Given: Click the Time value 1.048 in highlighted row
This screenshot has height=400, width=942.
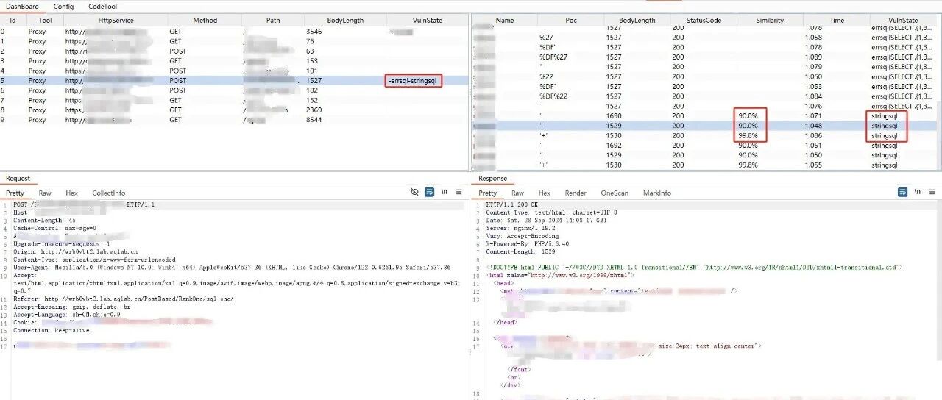Looking at the screenshot, I should coord(813,126).
